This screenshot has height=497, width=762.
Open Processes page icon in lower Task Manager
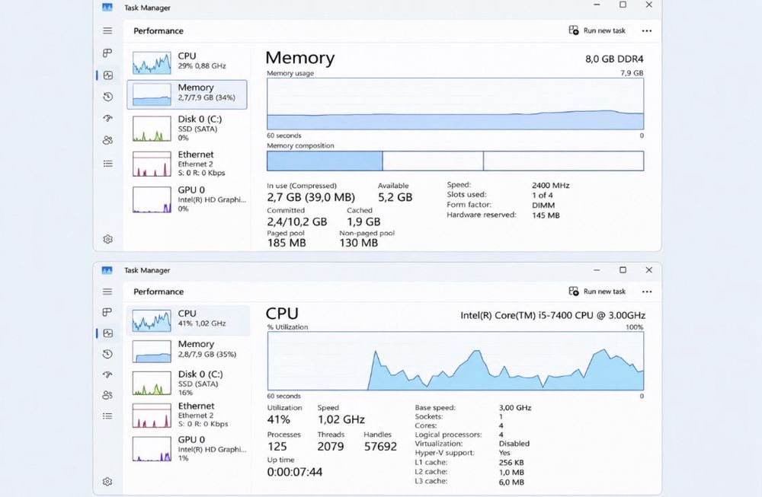pos(108,311)
